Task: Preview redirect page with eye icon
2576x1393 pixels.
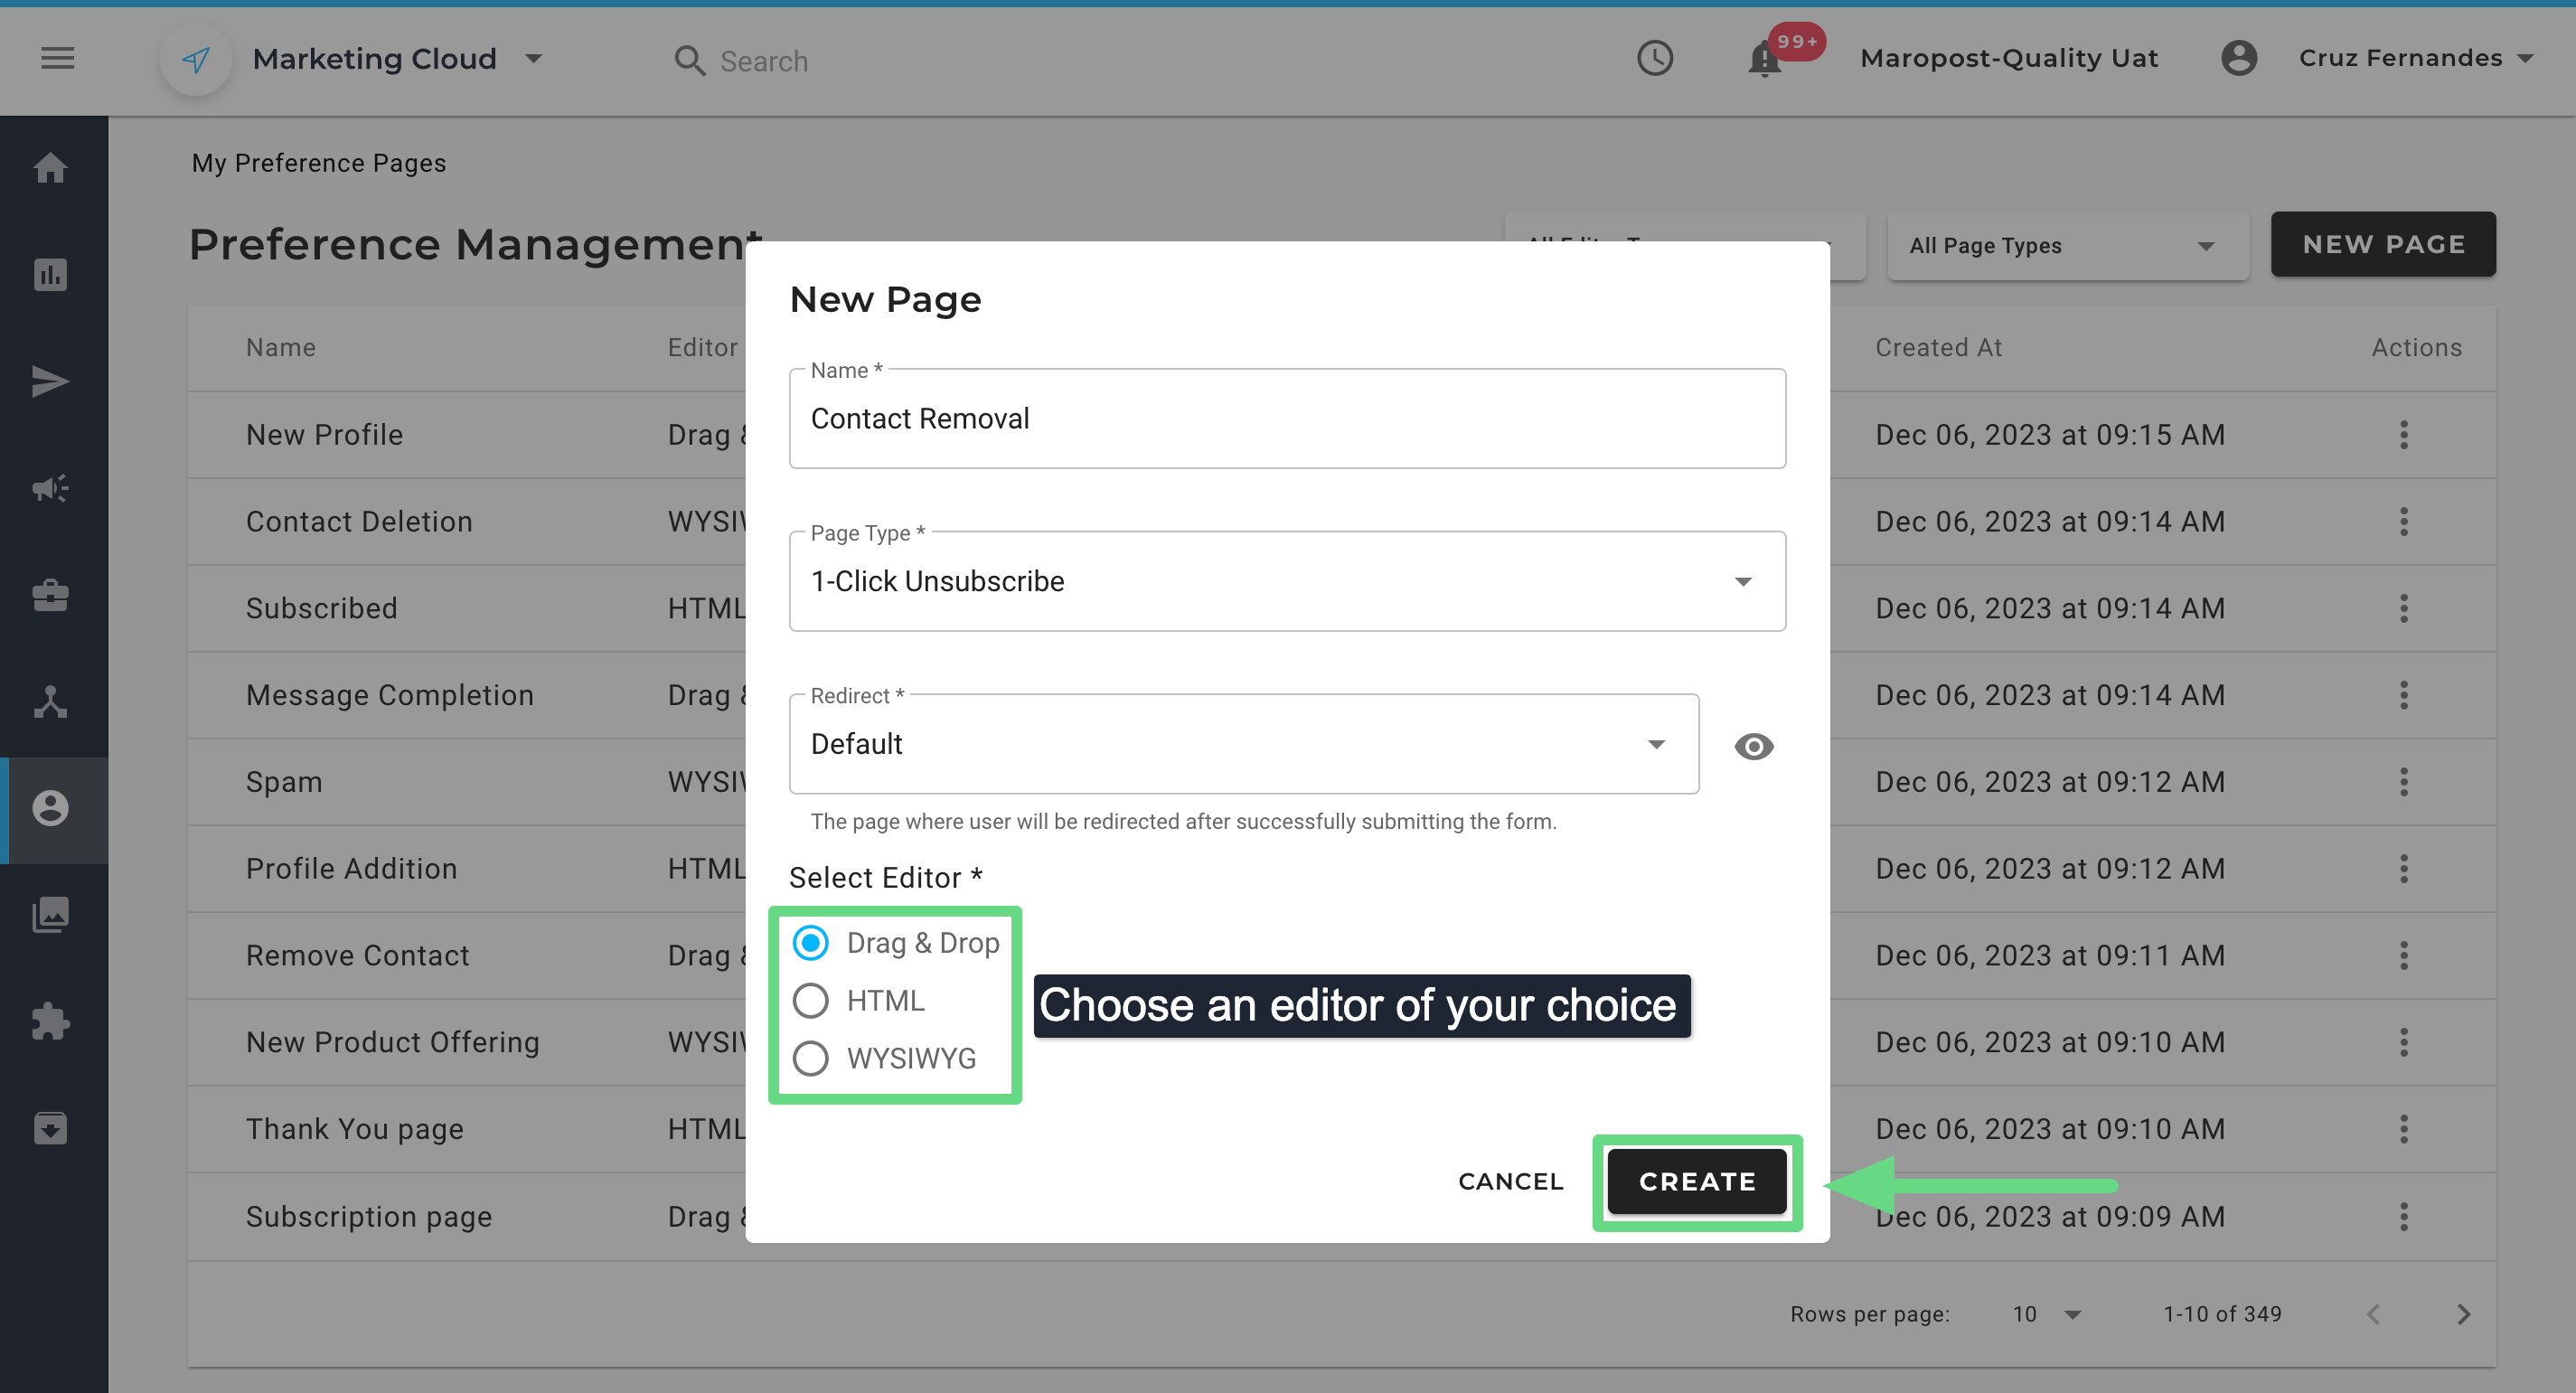Action: click(1753, 746)
